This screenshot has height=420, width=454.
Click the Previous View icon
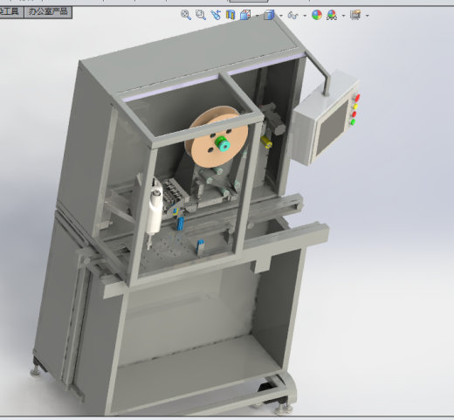(x=216, y=15)
